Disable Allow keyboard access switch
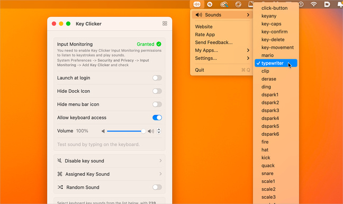 [157, 118]
